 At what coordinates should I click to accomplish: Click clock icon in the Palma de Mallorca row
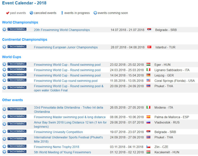pyautogui.click(x=4, y=116)
